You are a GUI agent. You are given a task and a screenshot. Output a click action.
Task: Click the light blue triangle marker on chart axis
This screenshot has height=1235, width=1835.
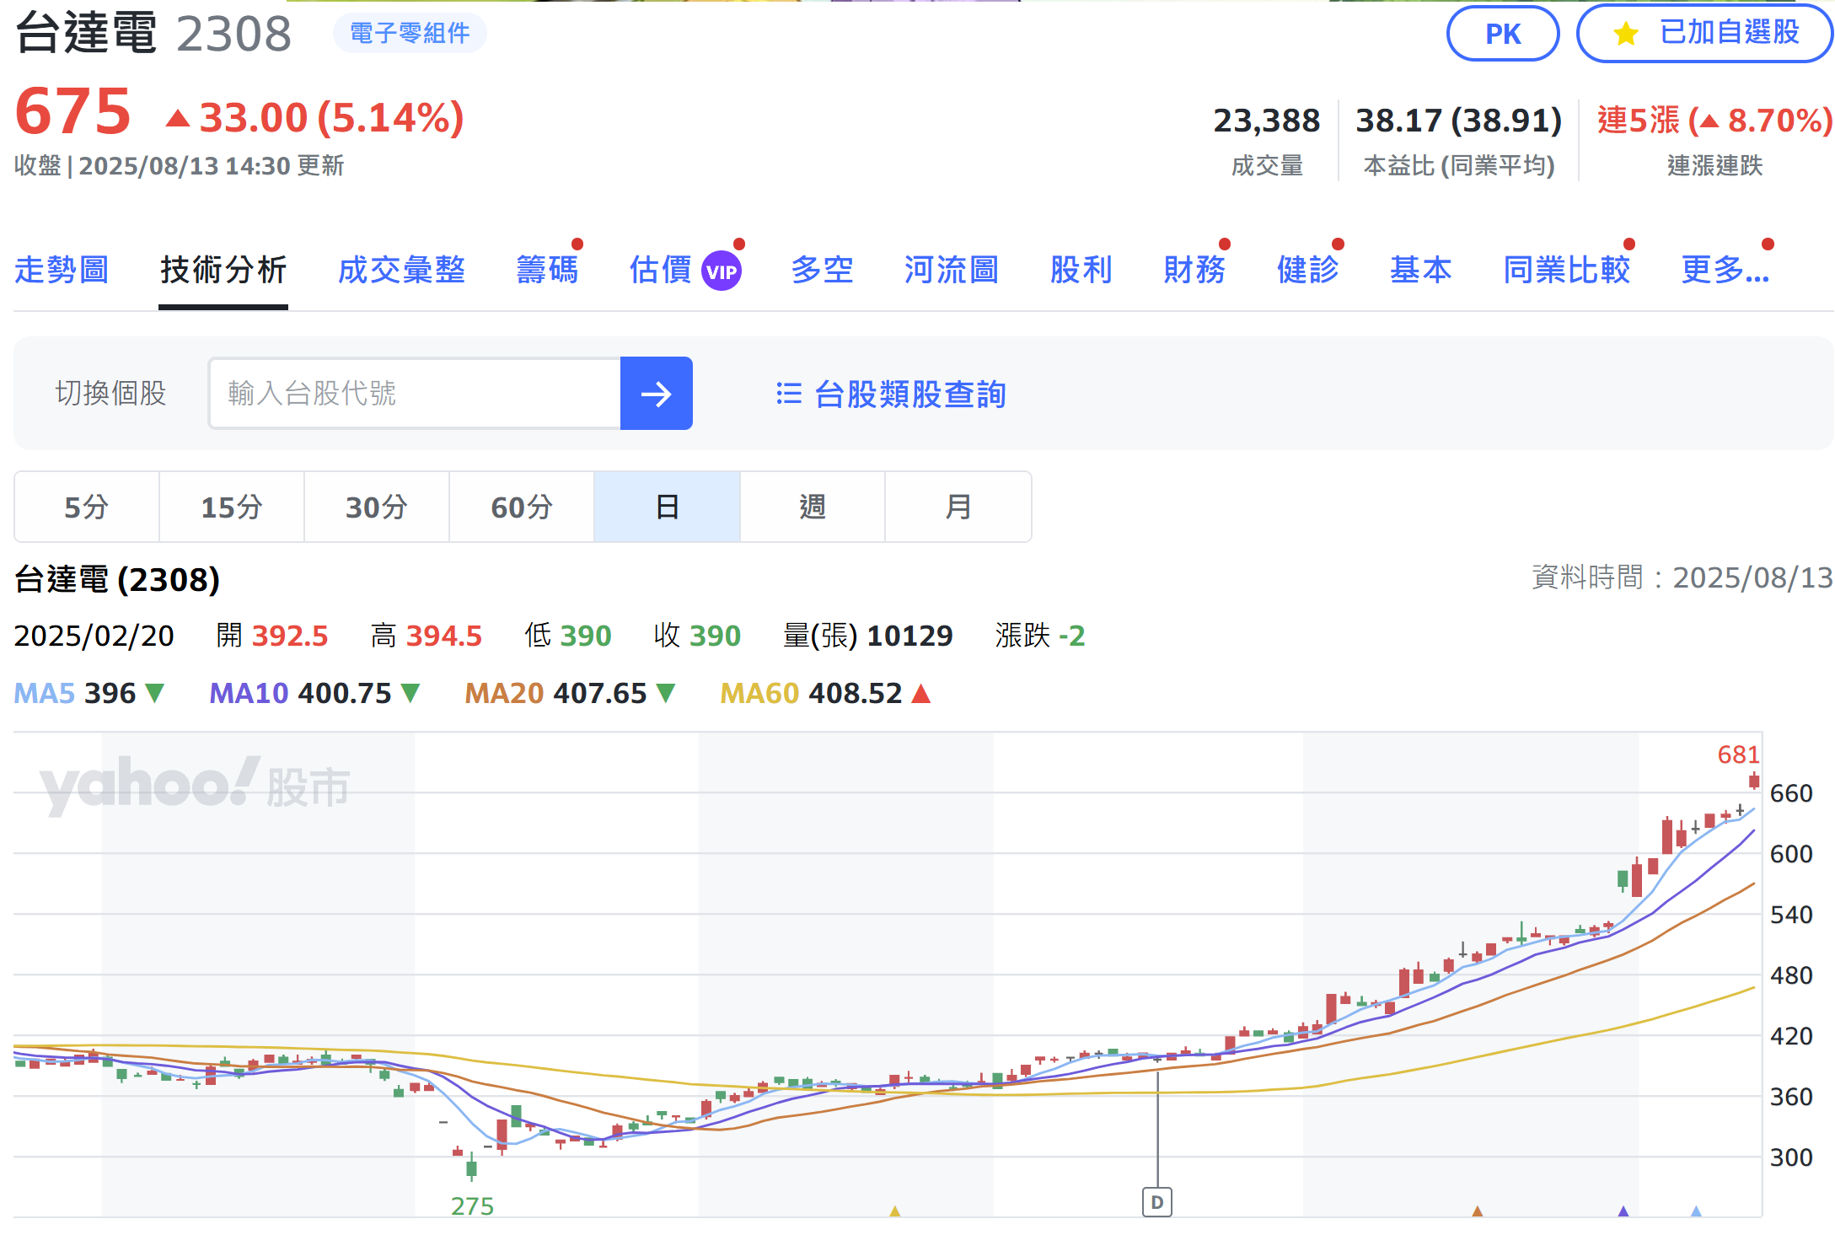point(1696,1211)
